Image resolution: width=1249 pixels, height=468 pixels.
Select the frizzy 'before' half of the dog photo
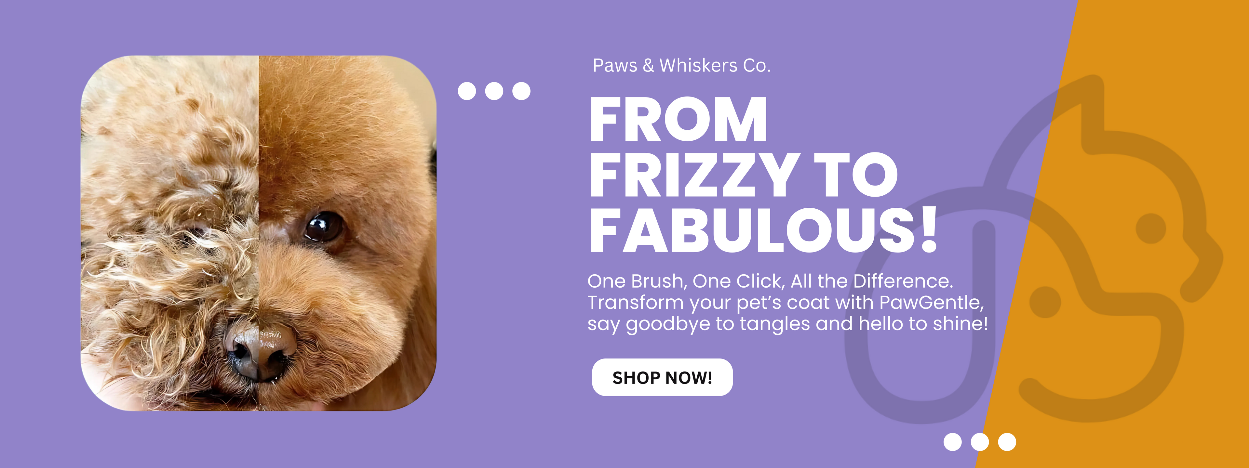click(170, 233)
